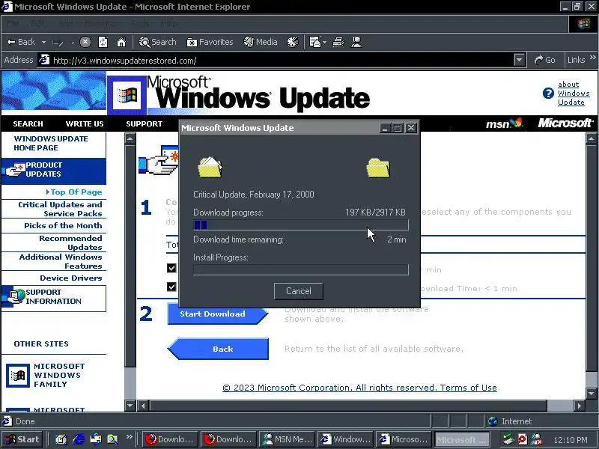Viewport: 599px width, 449px height.
Task: Open the Media bar
Action: (261, 42)
